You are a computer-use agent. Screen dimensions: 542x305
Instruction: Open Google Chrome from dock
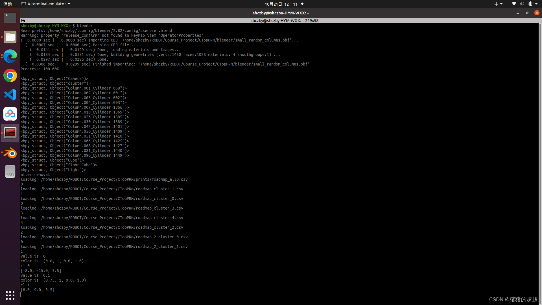(10, 75)
